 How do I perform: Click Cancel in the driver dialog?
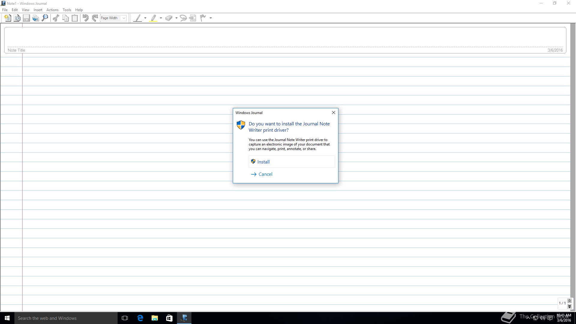[x=265, y=174]
